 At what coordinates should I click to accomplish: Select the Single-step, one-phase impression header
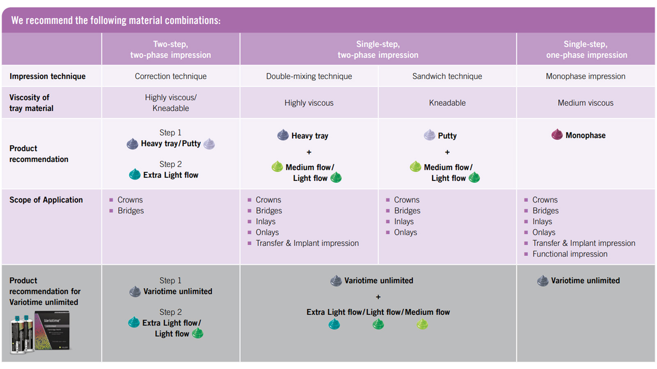tap(586, 49)
